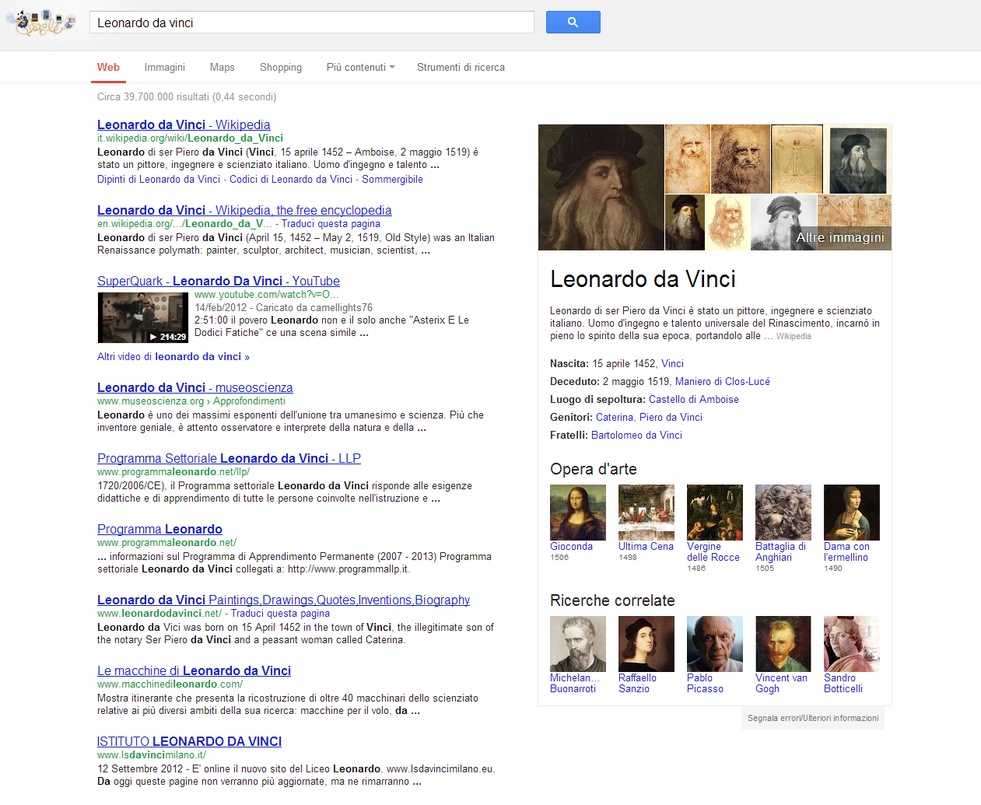981x805 pixels.
Task: Switch to the Immagini tab
Action: click(x=165, y=68)
